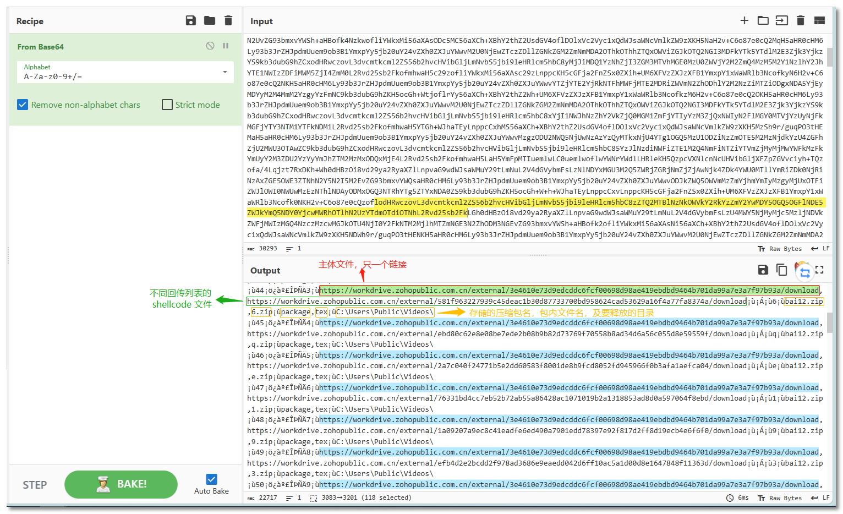Screen dimensions: 843x514
Task: Add a new input tab
Action: [745, 21]
